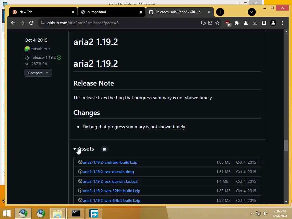Click the forward navigation arrow
292x219 pixels.
coord(22,23)
